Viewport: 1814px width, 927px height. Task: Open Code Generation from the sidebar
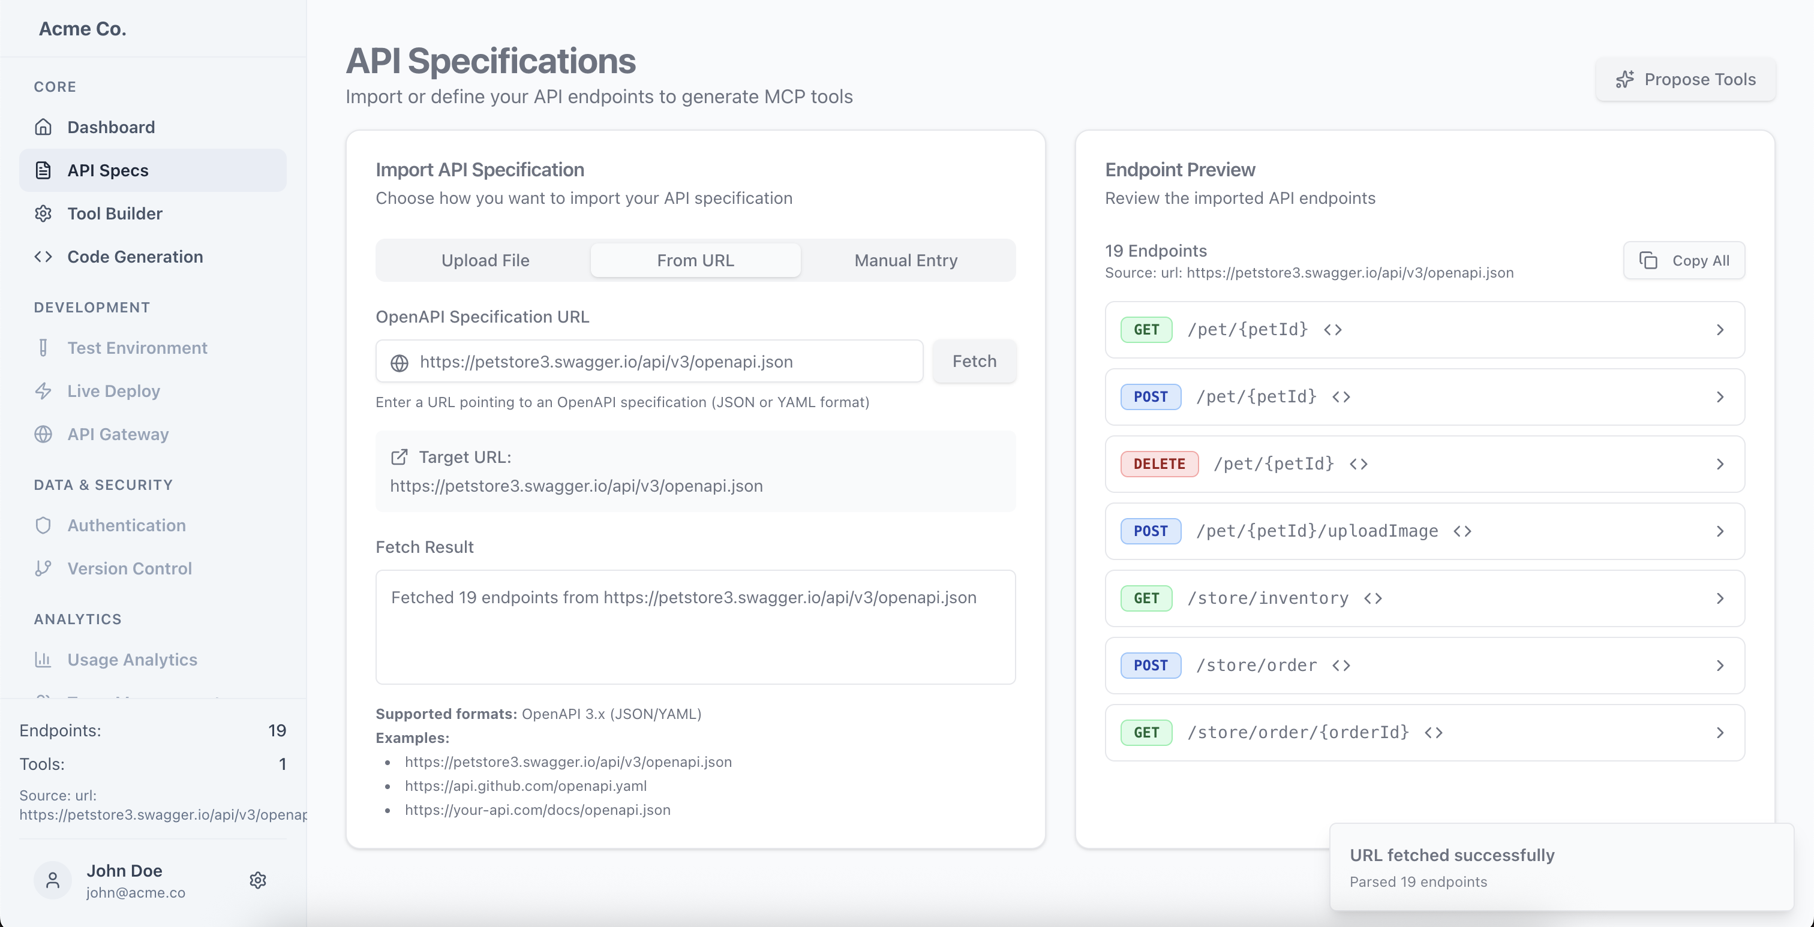click(x=134, y=257)
